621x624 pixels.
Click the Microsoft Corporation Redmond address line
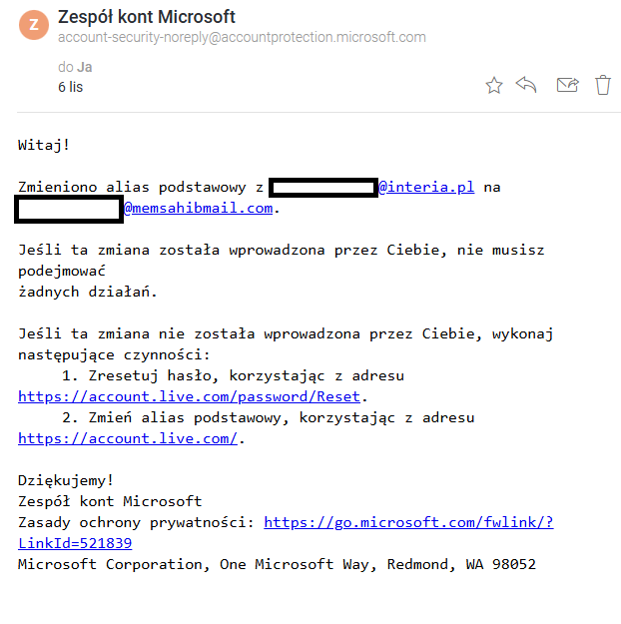coord(278,564)
